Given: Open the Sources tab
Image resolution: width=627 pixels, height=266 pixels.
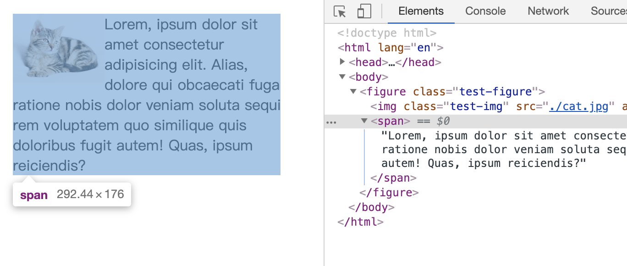Looking at the screenshot, I should tap(608, 11).
